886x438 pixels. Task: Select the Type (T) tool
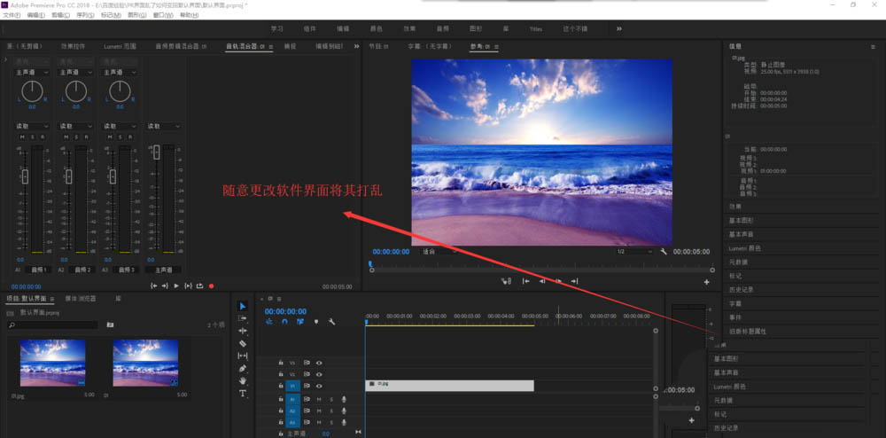click(243, 393)
